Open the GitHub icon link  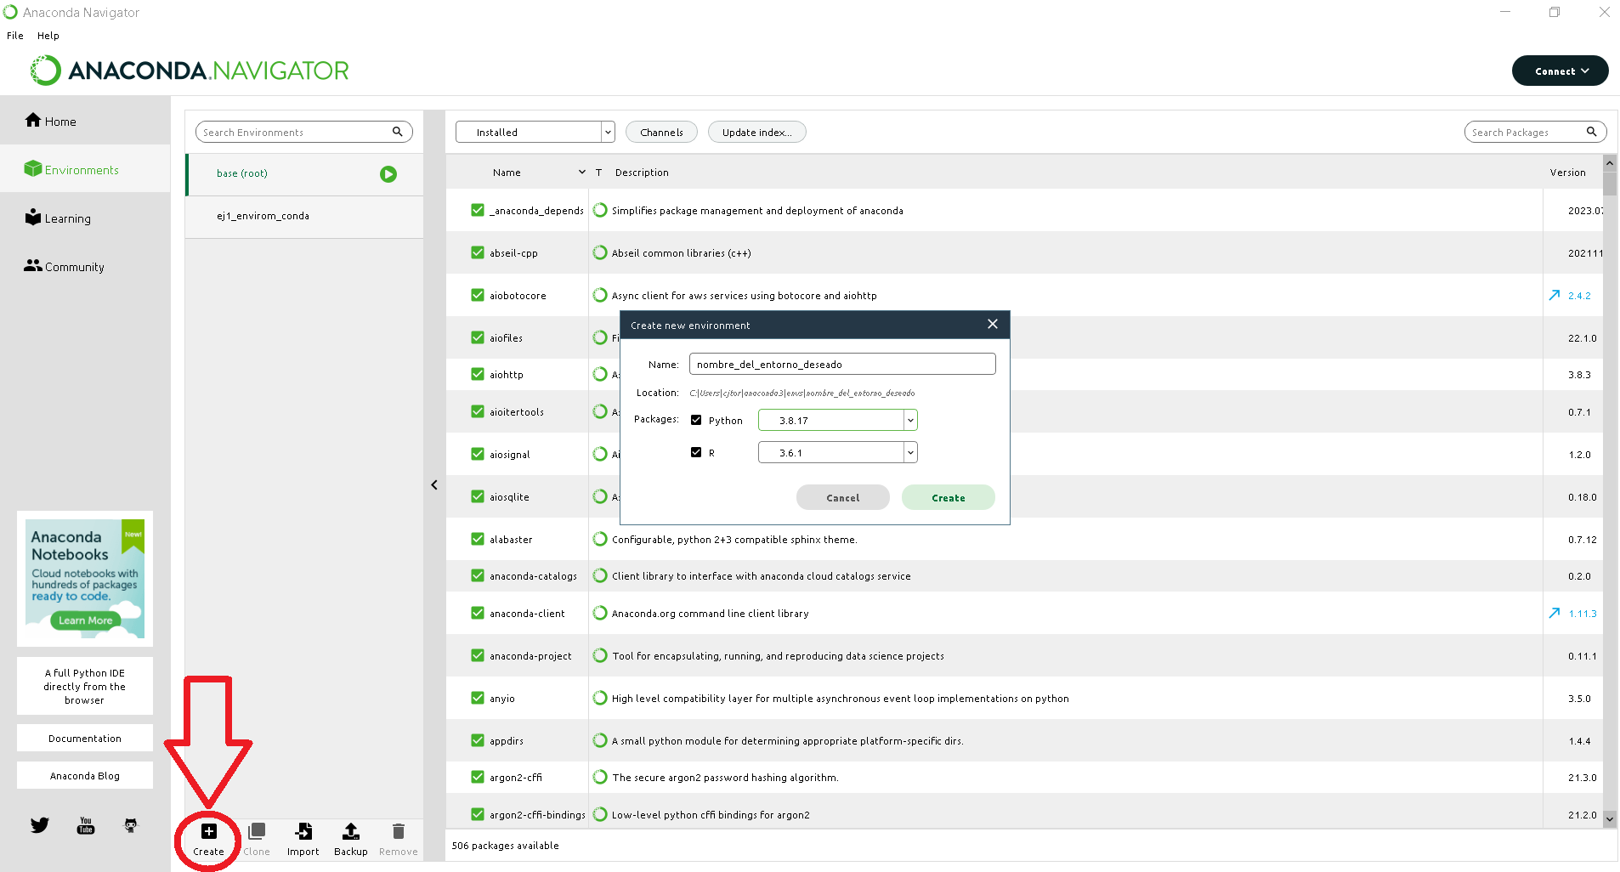(x=131, y=825)
